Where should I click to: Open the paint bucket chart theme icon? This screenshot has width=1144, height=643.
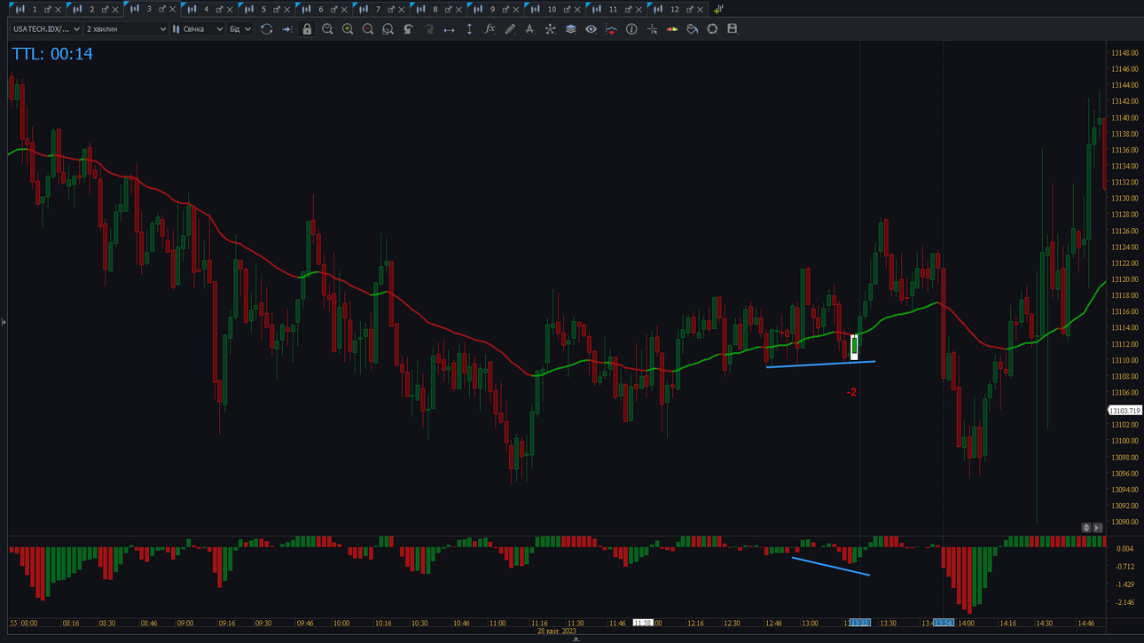(692, 29)
